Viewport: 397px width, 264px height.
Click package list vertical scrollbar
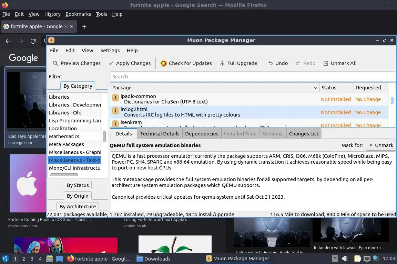392,101
